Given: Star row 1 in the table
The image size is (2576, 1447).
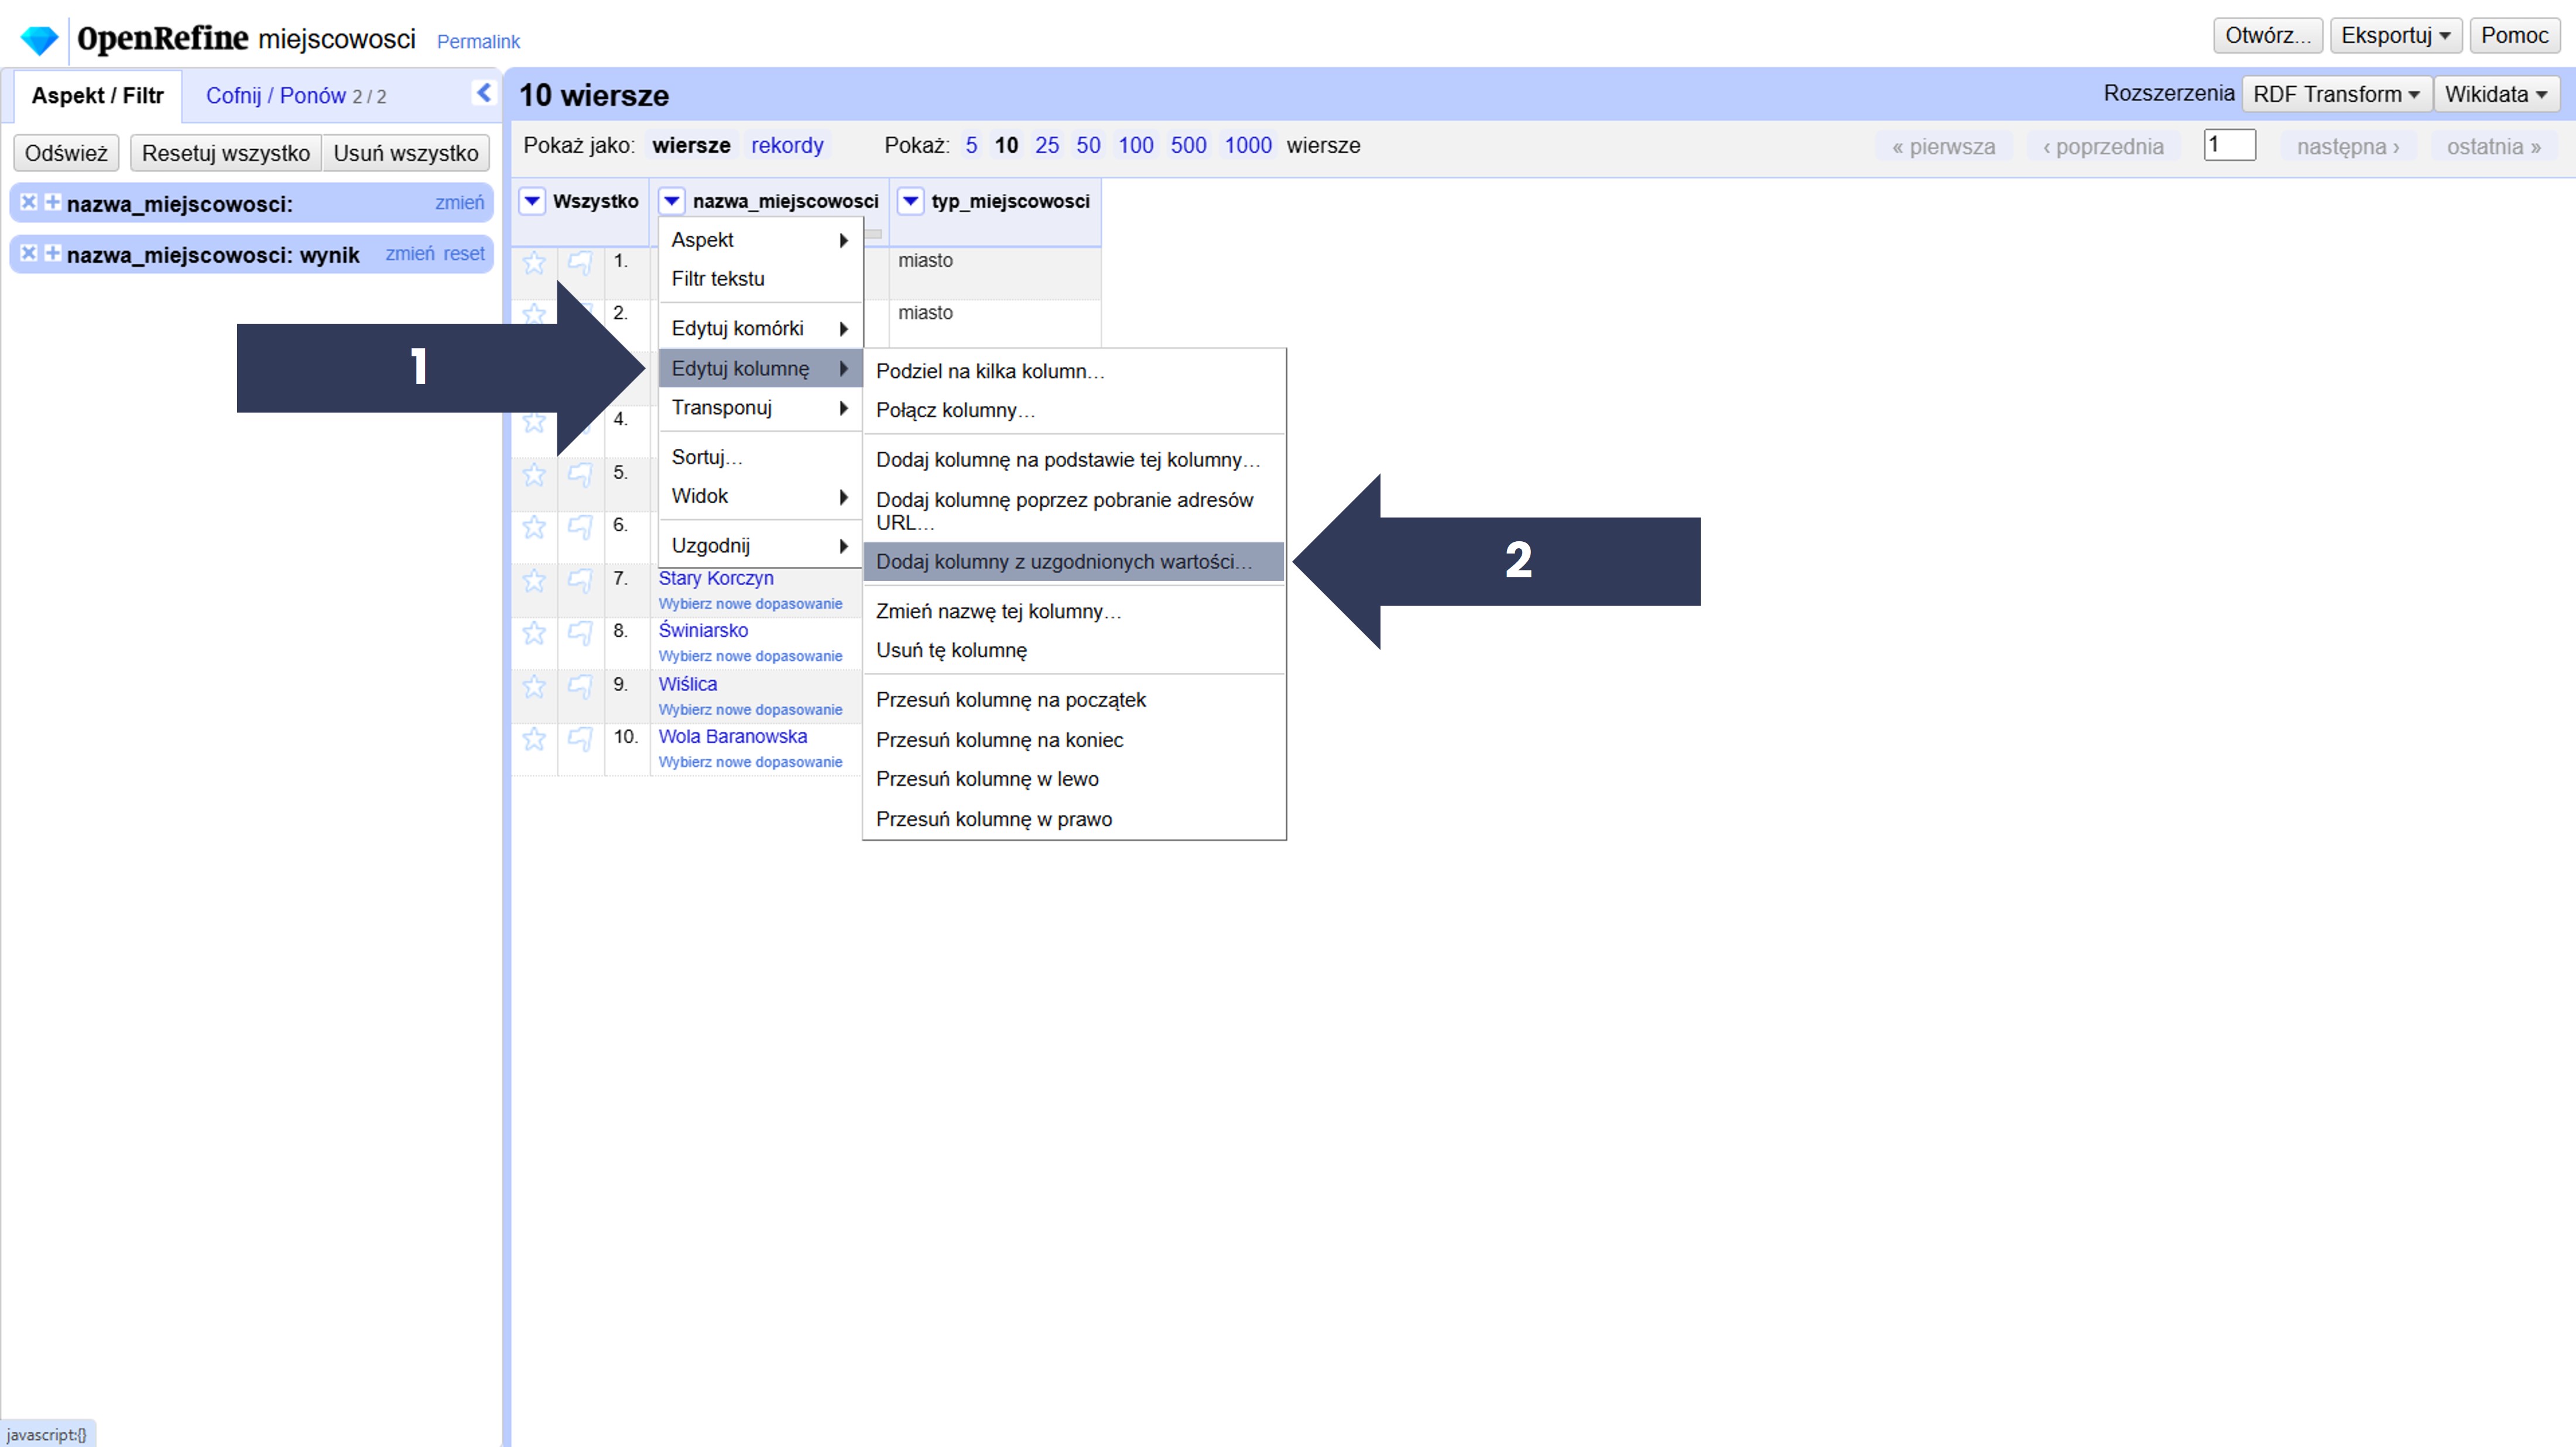Looking at the screenshot, I should click(x=534, y=263).
